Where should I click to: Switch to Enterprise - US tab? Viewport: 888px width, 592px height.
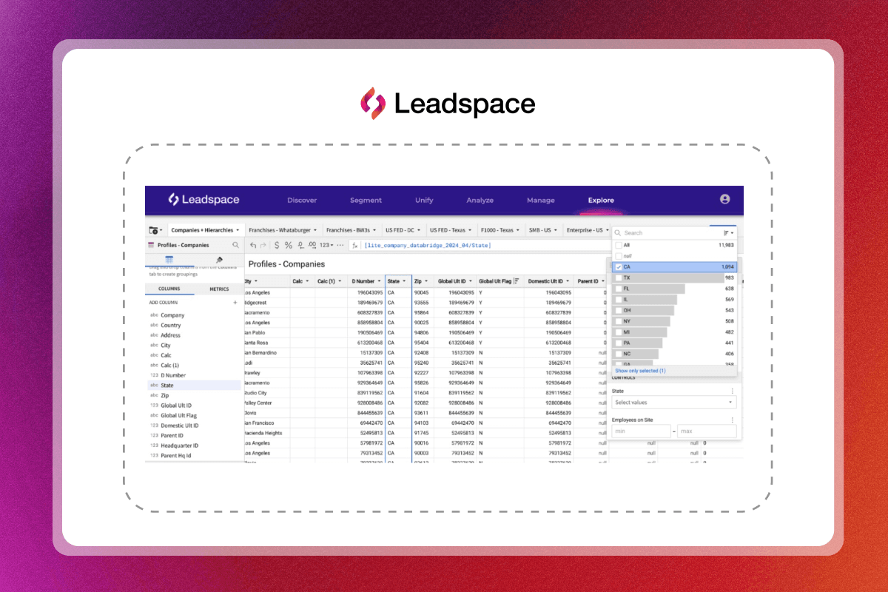(587, 230)
